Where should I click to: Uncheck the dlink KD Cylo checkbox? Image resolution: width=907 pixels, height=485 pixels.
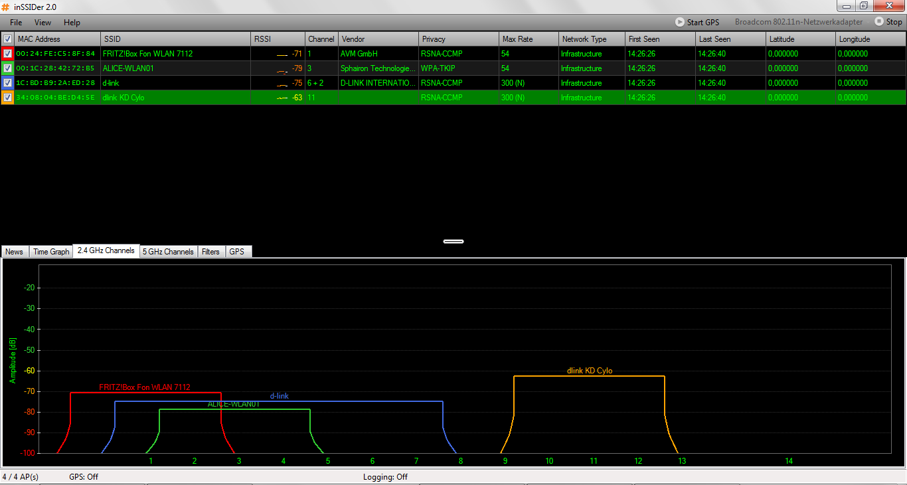(7, 97)
